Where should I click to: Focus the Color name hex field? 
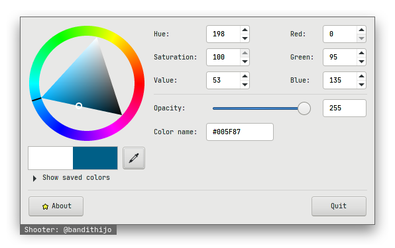[x=240, y=132]
